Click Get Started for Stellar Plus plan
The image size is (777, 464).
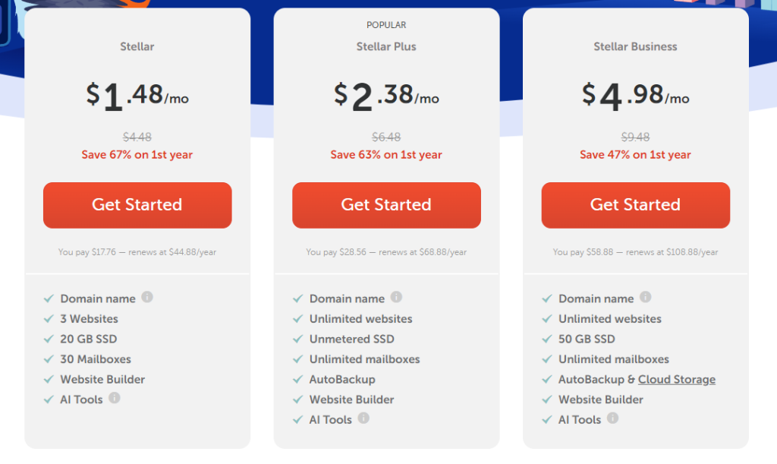coord(386,205)
